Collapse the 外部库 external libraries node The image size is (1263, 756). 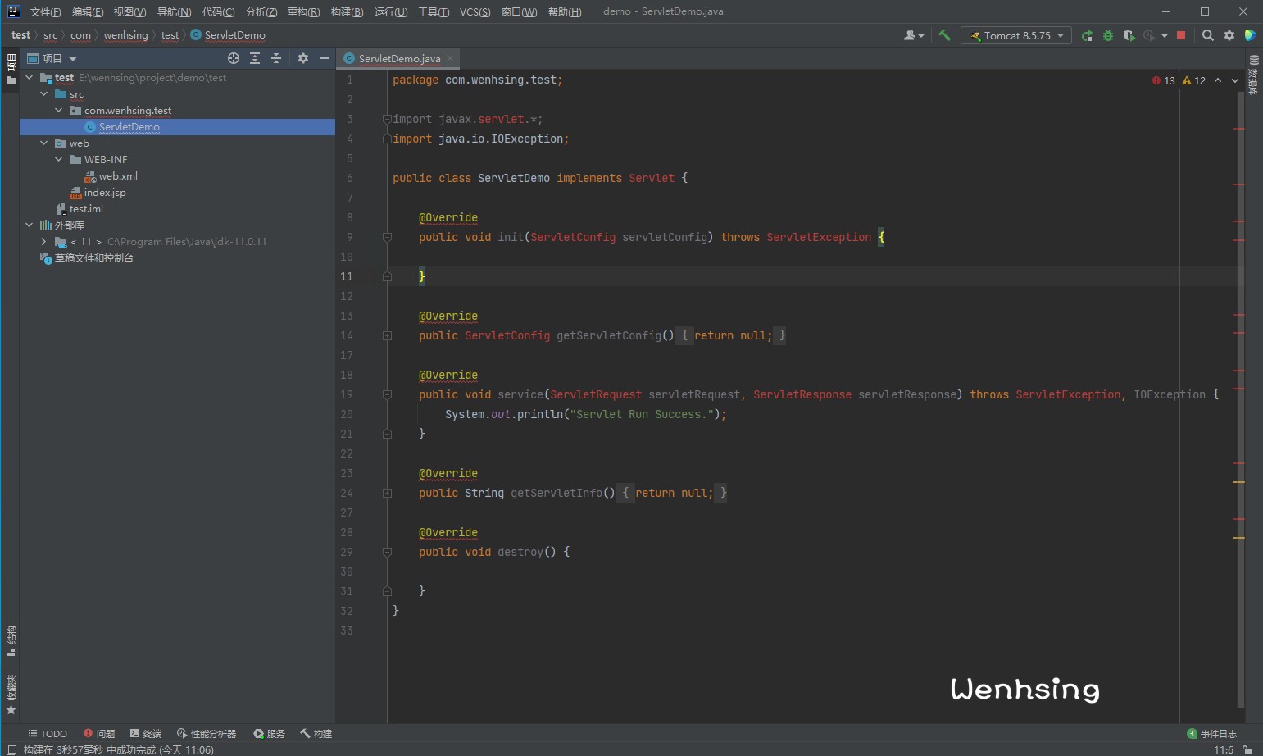point(30,225)
